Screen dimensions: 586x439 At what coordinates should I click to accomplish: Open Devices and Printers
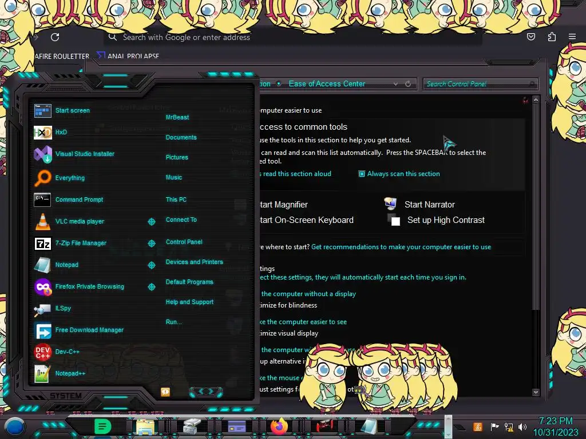pos(194,262)
